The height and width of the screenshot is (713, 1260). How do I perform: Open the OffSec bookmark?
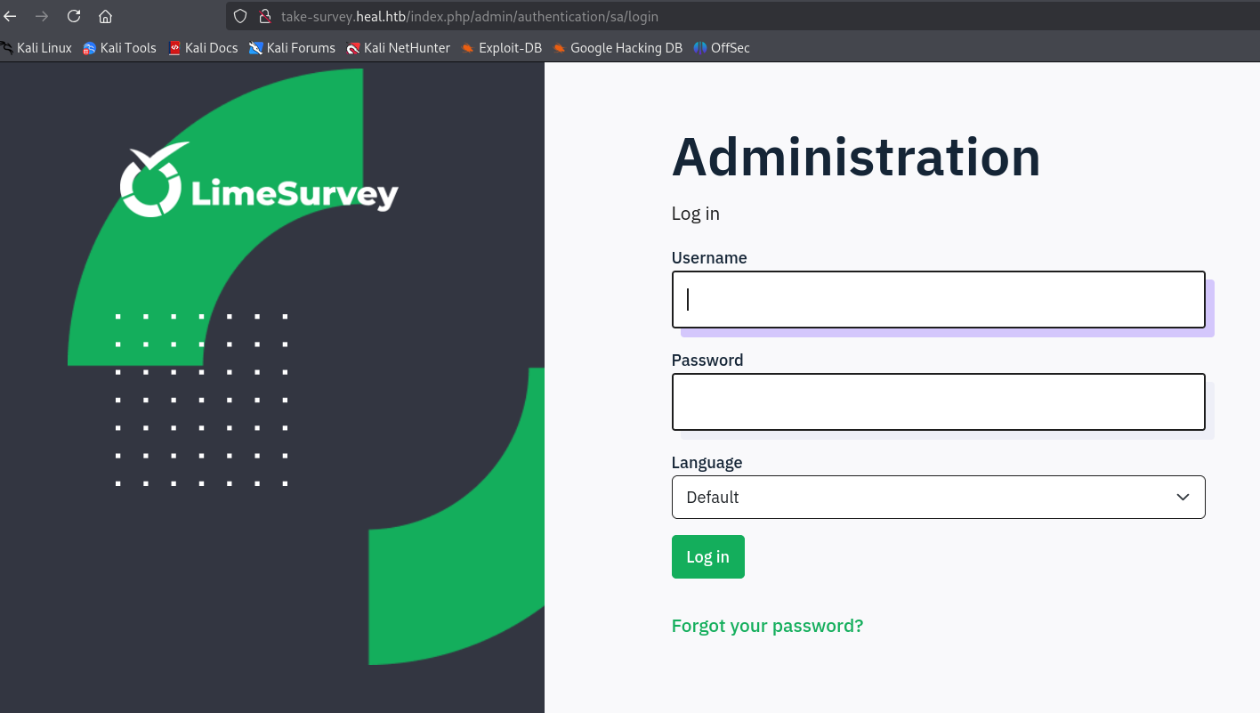722,48
